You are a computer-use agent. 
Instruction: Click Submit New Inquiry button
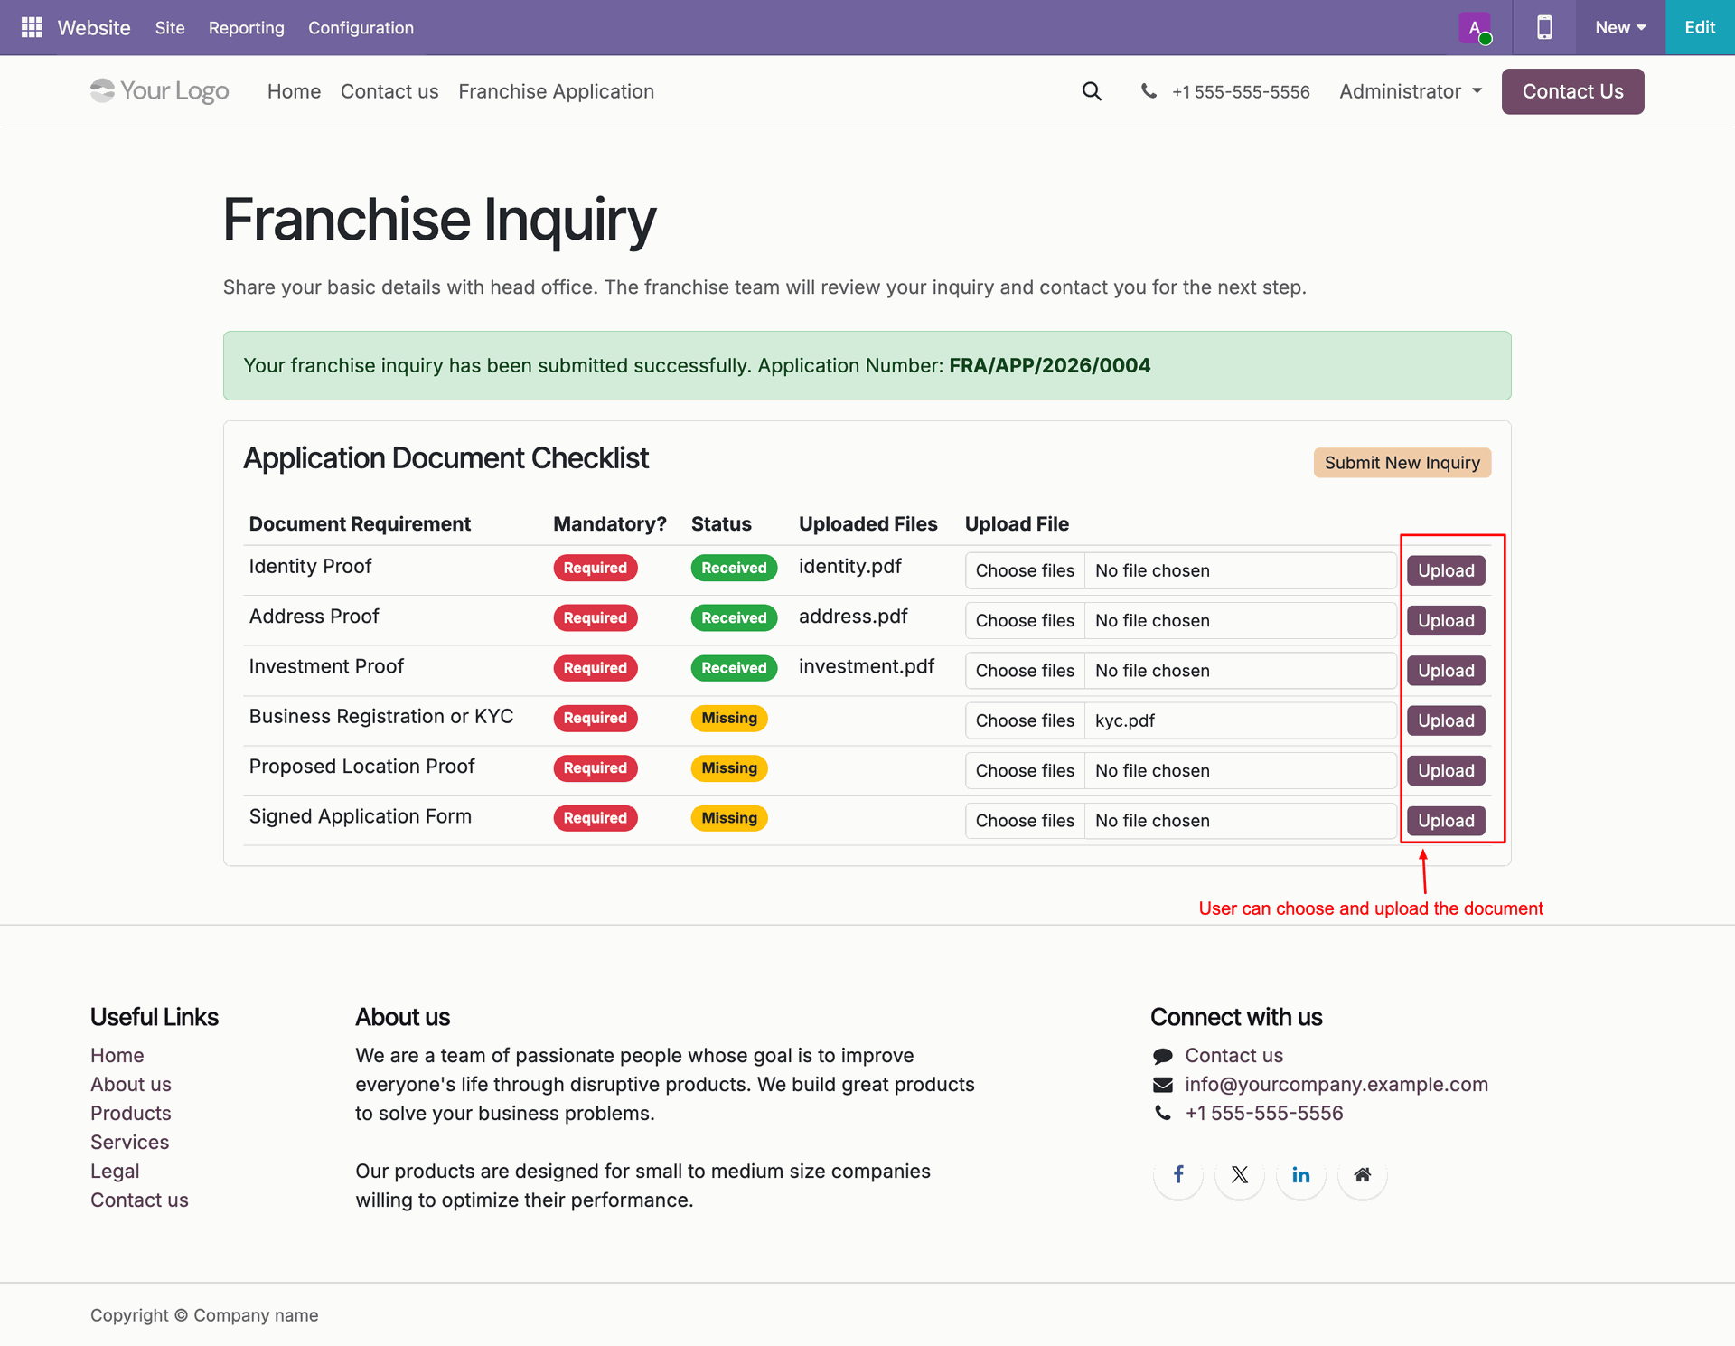pyautogui.click(x=1402, y=463)
